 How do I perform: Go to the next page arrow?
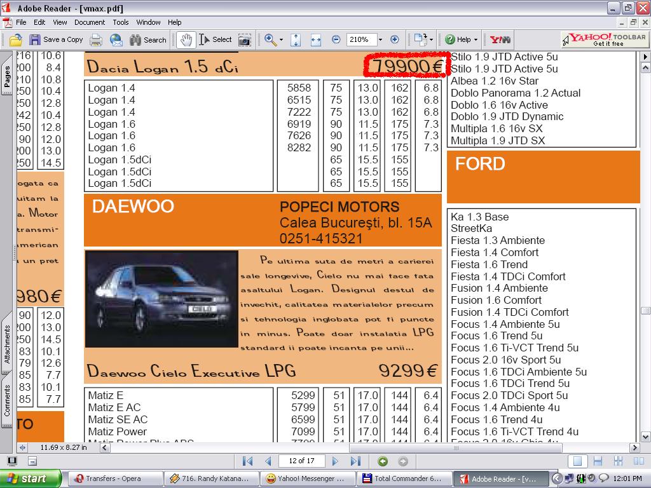click(336, 461)
